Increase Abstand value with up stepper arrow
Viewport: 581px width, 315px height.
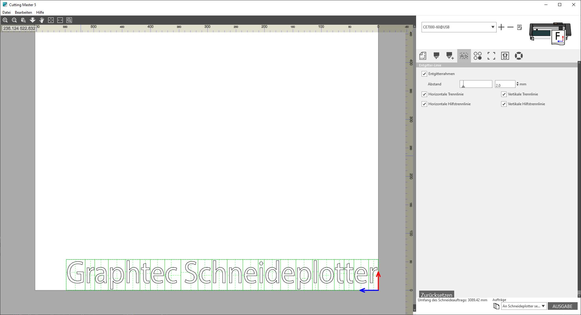coord(518,83)
